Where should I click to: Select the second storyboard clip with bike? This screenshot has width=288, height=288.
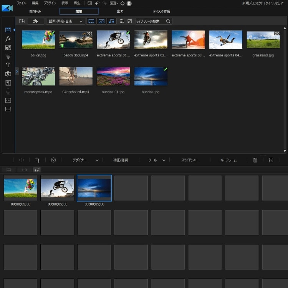57,188
